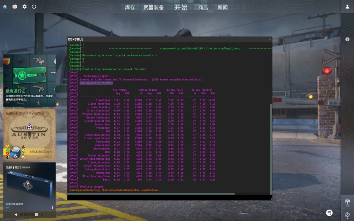Image resolution: width=354 pixels, height=221 pixels.
Task: Click the power quit icon
Action: 34,7
